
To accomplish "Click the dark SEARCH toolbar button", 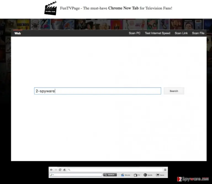I will click(x=110, y=175).
